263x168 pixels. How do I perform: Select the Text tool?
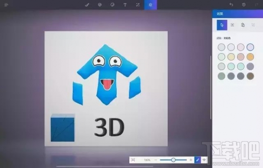coord(125,5)
